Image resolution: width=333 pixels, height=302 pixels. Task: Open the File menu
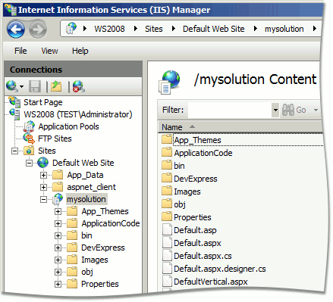pyautogui.click(x=20, y=51)
